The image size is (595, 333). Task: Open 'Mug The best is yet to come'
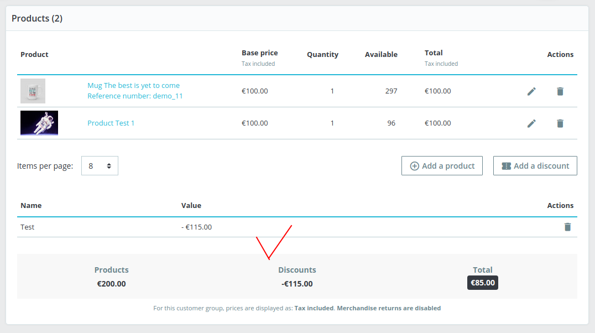[x=133, y=85]
